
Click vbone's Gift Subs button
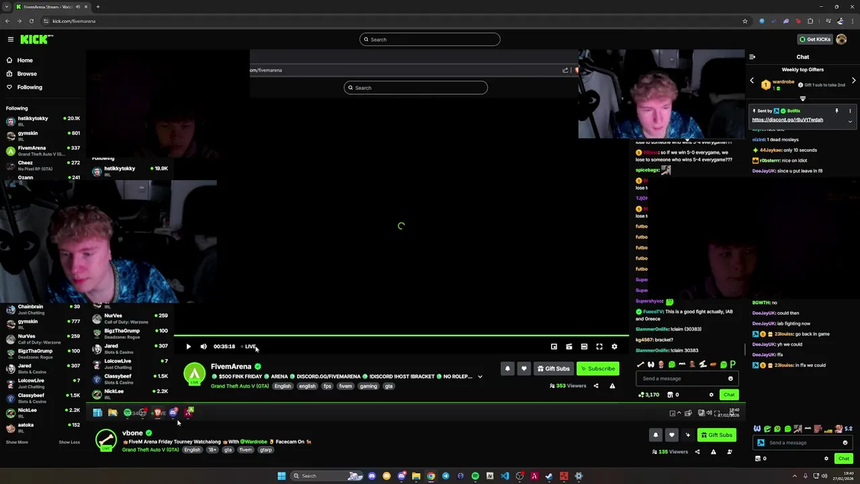point(716,436)
